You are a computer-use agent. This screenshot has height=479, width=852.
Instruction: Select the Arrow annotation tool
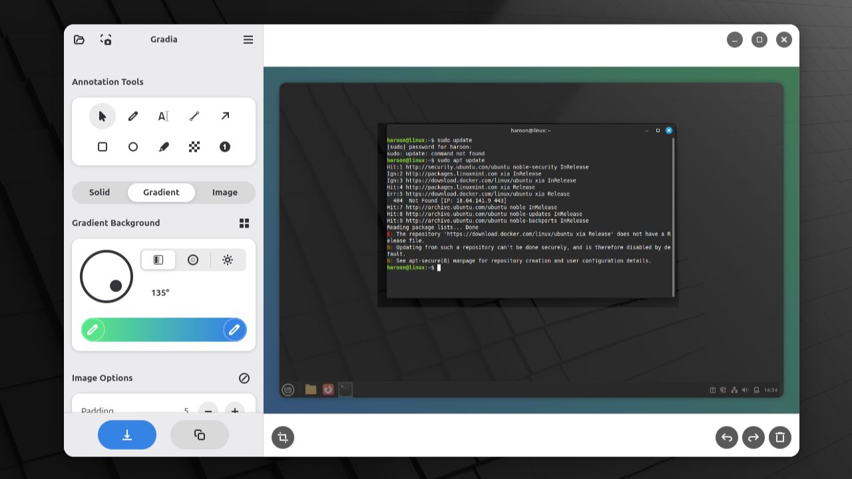click(225, 116)
